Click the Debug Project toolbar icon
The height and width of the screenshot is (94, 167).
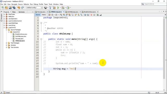click(x=63, y=8)
